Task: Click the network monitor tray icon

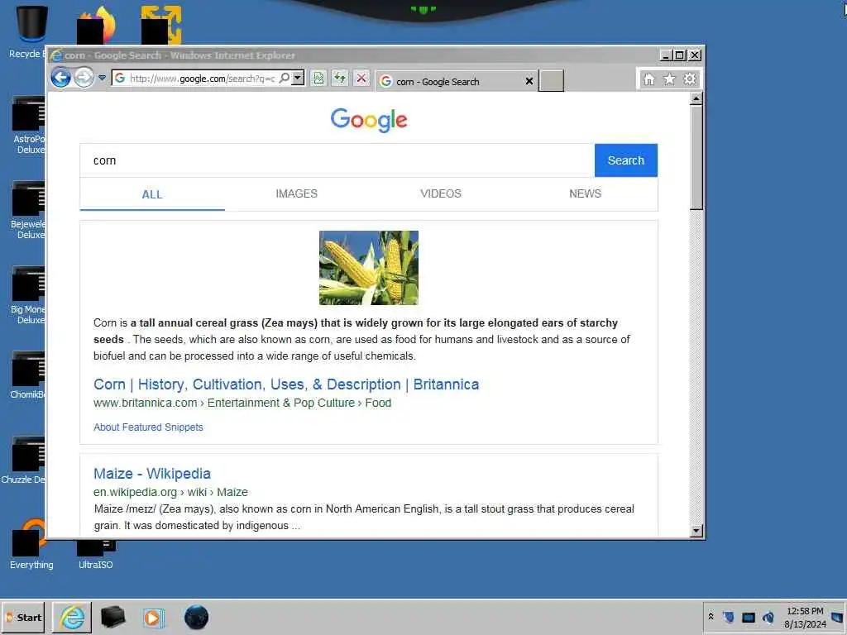Action: point(749,617)
